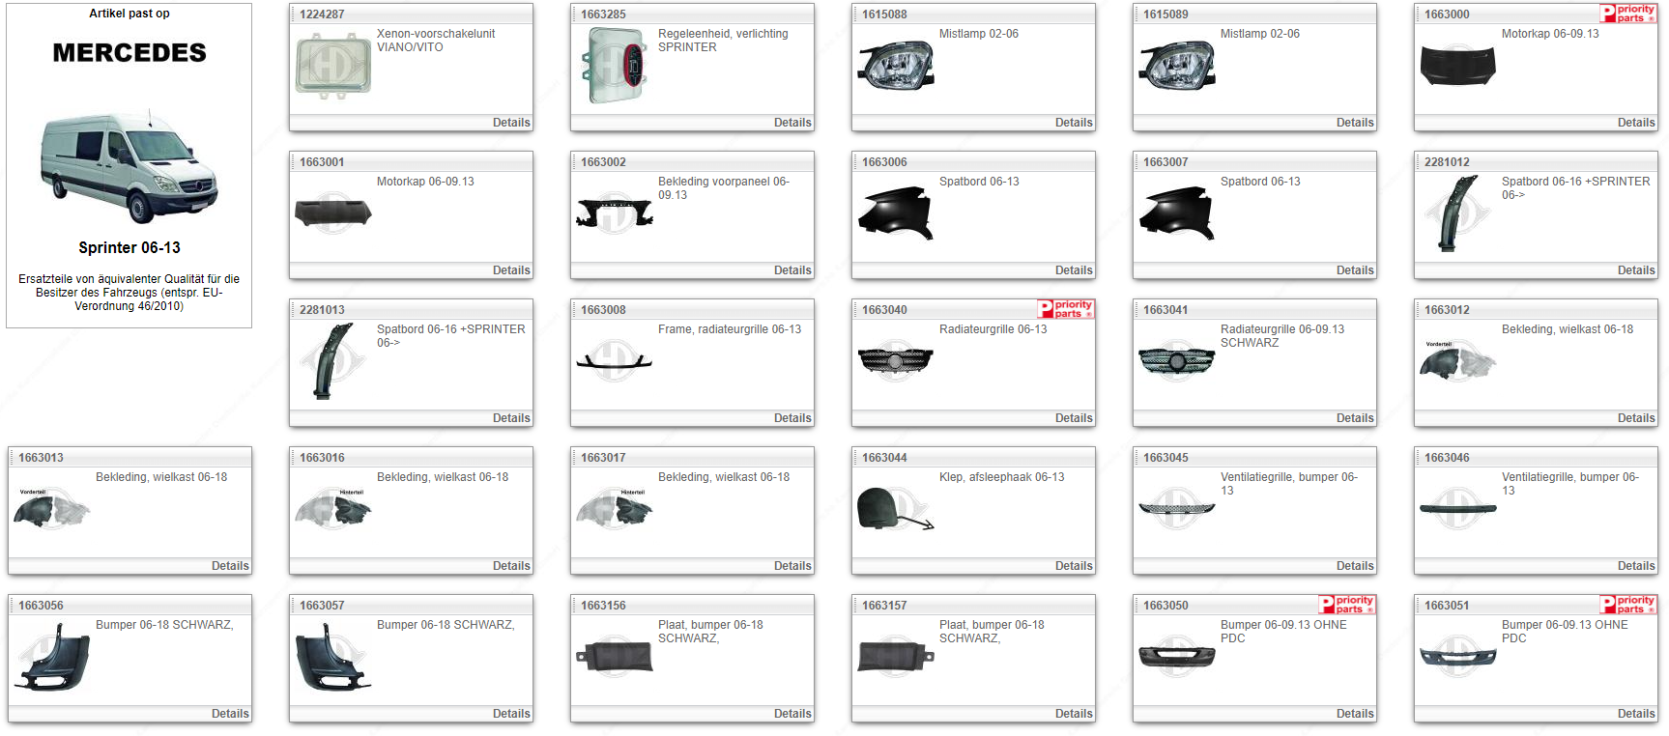View the Bekleding wielkast 1663012 image
1669x736 pixels.
tap(1458, 361)
